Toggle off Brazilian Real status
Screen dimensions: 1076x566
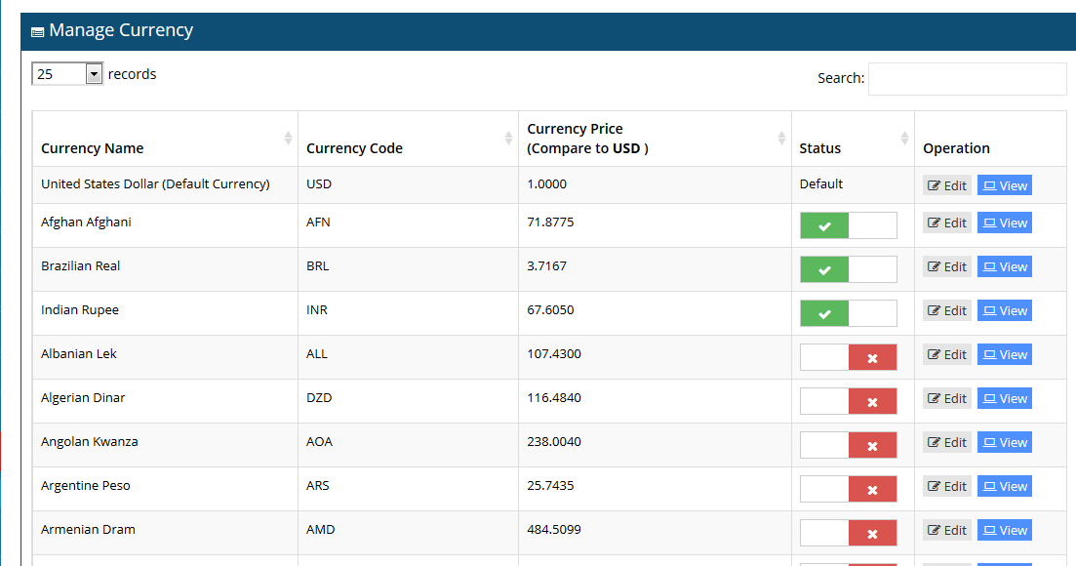[x=848, y=270]
